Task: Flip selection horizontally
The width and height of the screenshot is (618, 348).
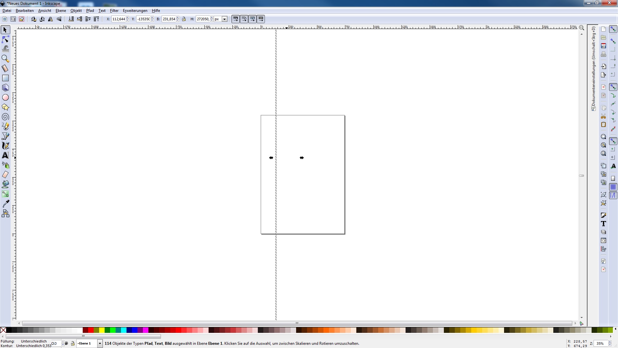Action: 51,19
